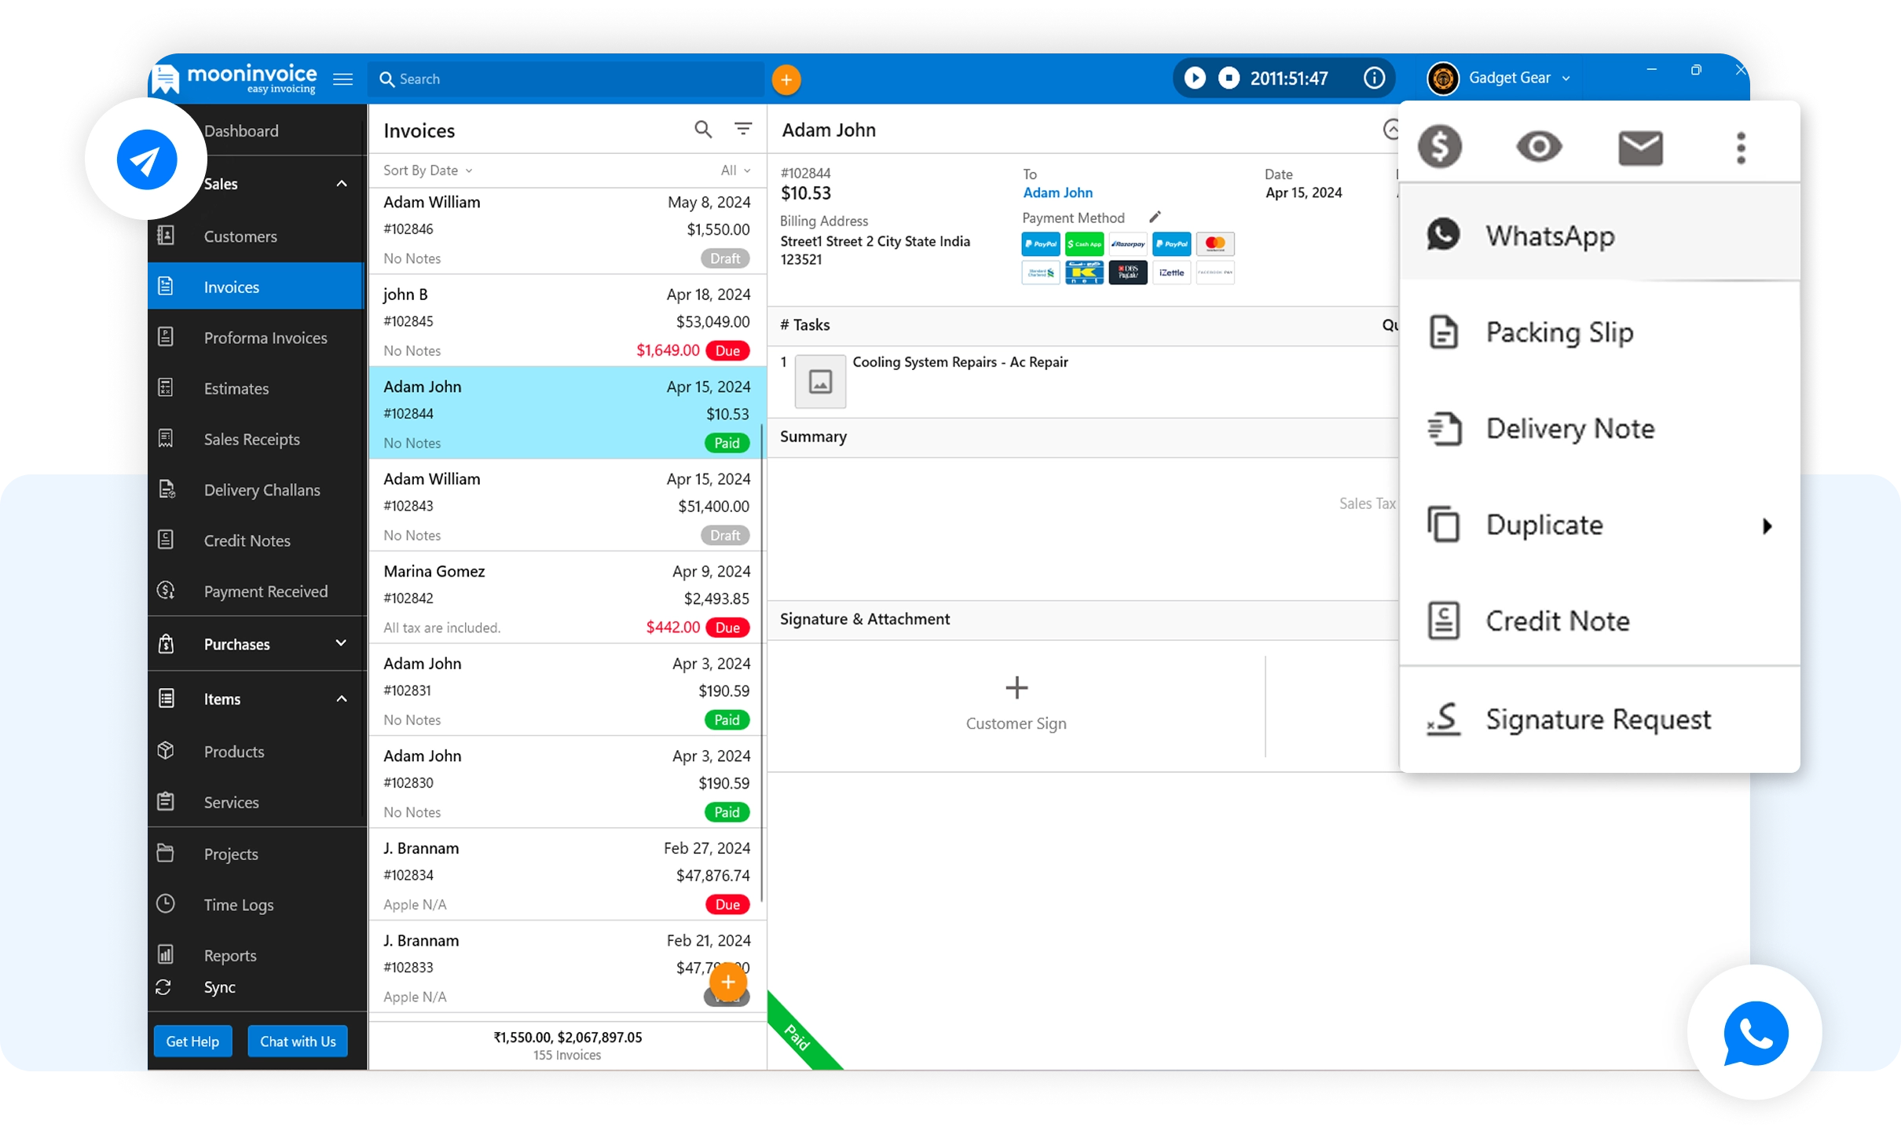Click the eye preview icon
The width and height of the screenshot is (1901, 1131).
point(1538,147)
